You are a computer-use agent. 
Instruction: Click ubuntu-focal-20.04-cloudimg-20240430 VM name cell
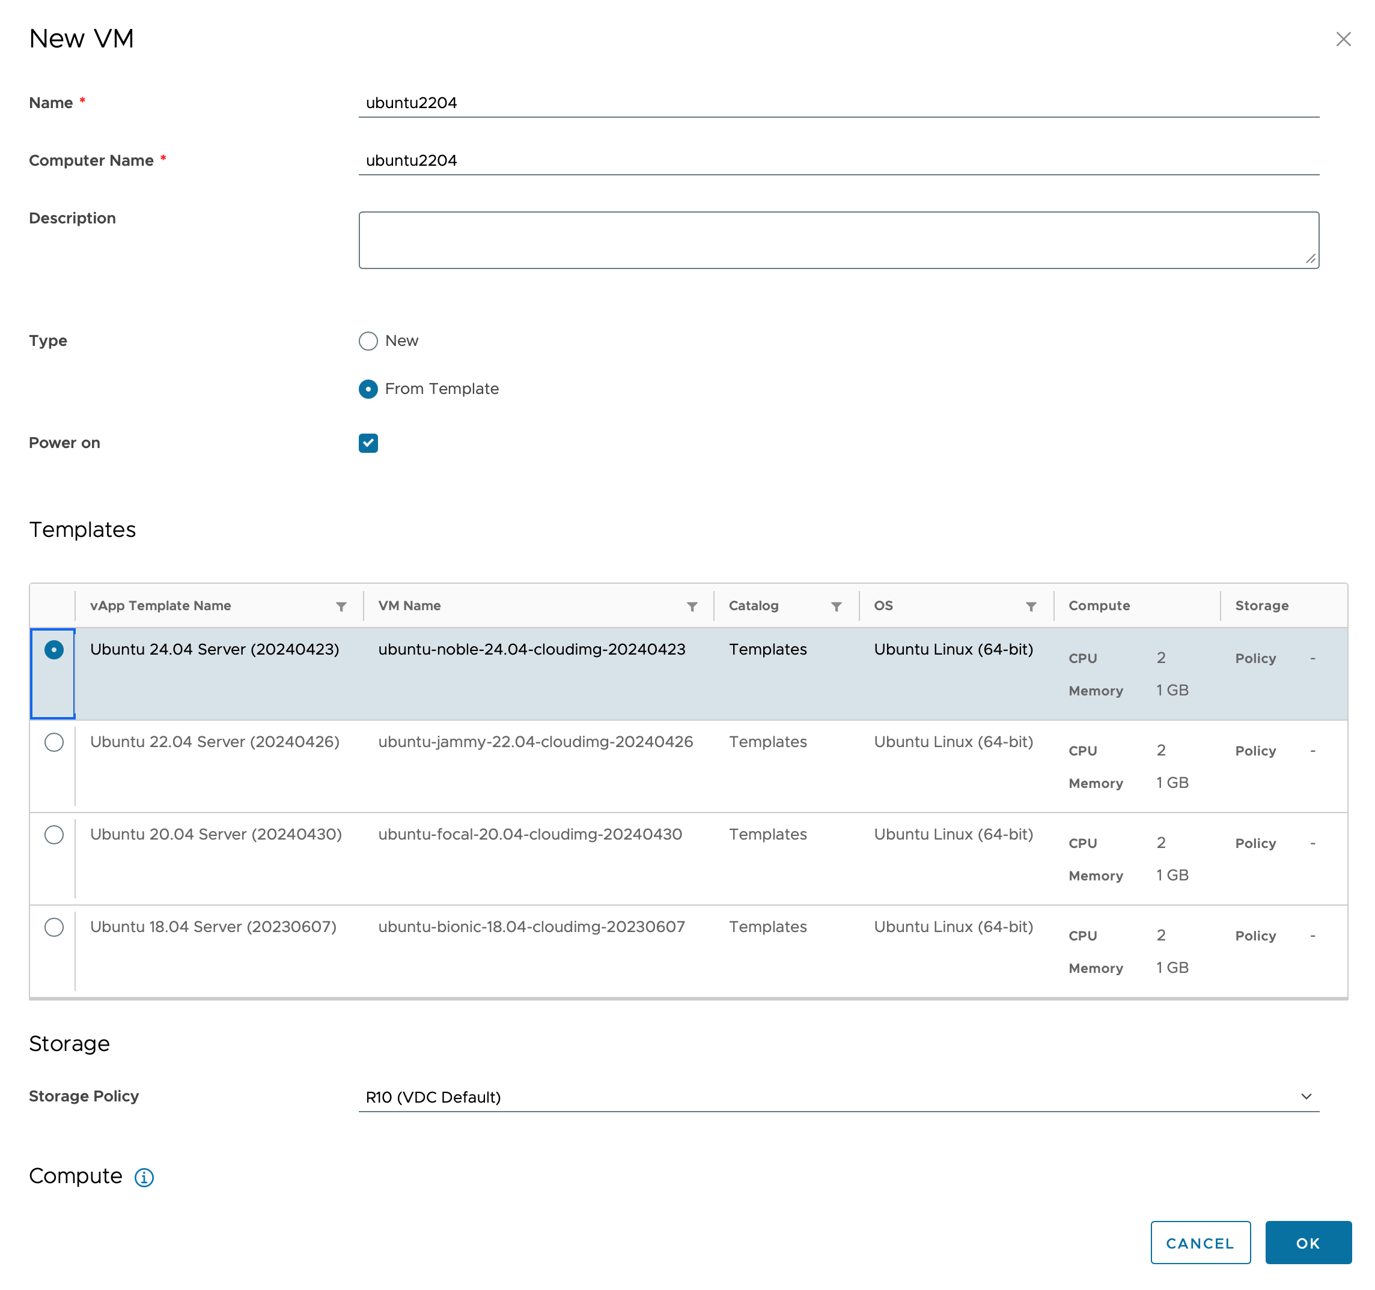click(x=530, y=834)
